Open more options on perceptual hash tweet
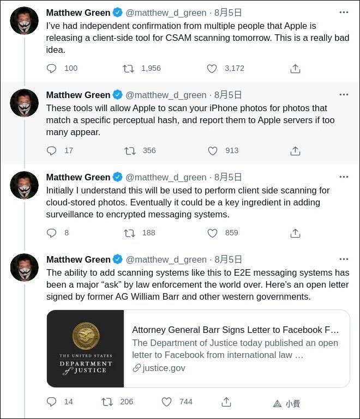 pyautogui.click(x=344, y=95)
